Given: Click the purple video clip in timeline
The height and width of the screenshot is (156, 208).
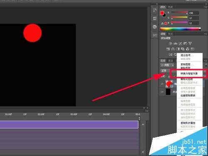Looking at the screenshot, I should click(69, 124).
